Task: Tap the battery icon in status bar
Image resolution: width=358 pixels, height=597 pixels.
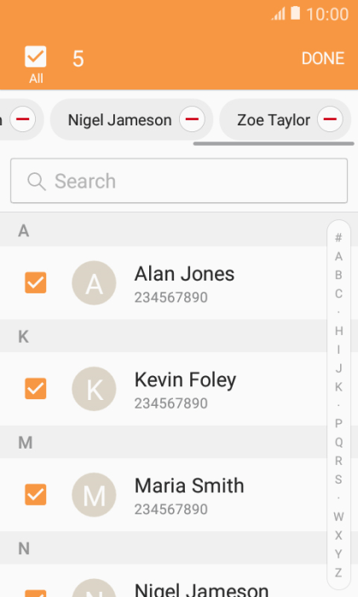Action: (x=296, y=13)
